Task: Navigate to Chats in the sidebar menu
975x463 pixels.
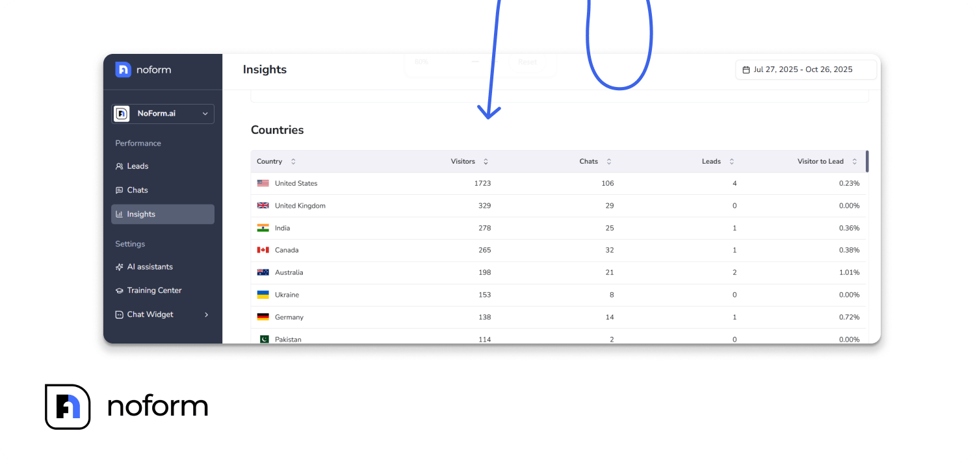Action: point(136,190)
